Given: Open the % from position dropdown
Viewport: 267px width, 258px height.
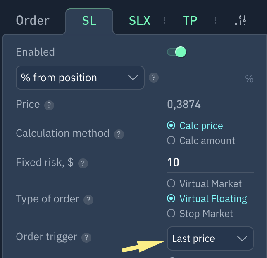Looking at the screenshot, I should point(80,78).
